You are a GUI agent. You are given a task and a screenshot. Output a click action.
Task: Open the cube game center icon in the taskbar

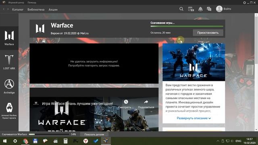tap(106, 141)
